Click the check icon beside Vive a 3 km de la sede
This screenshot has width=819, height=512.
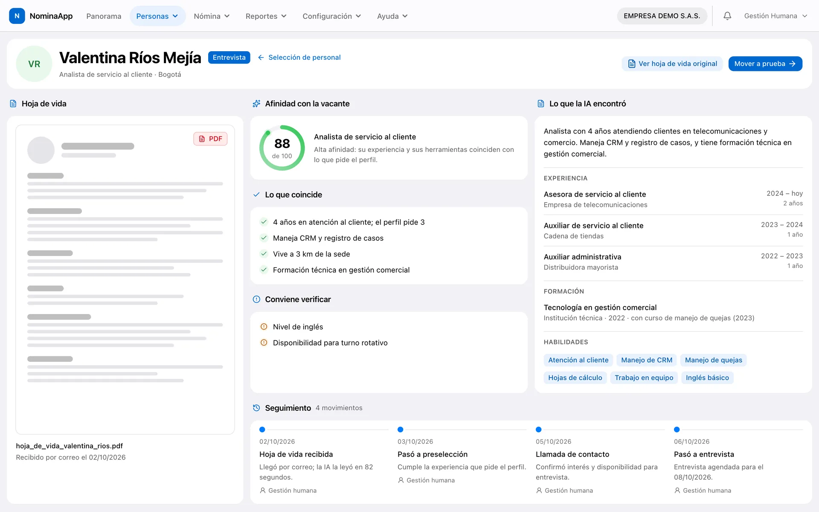click(264, 254)
